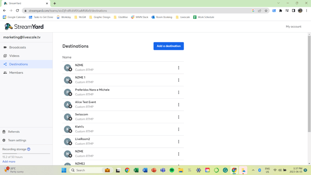Open options menu for NZME above NZME2
The width and height of the screenshot is (311, 175).
178,154
